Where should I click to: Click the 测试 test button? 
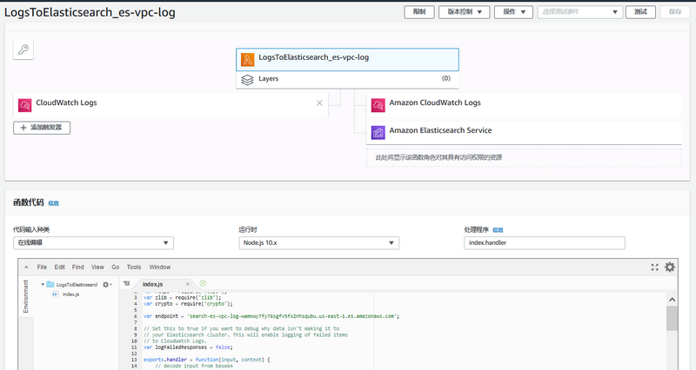coord(640,12)
